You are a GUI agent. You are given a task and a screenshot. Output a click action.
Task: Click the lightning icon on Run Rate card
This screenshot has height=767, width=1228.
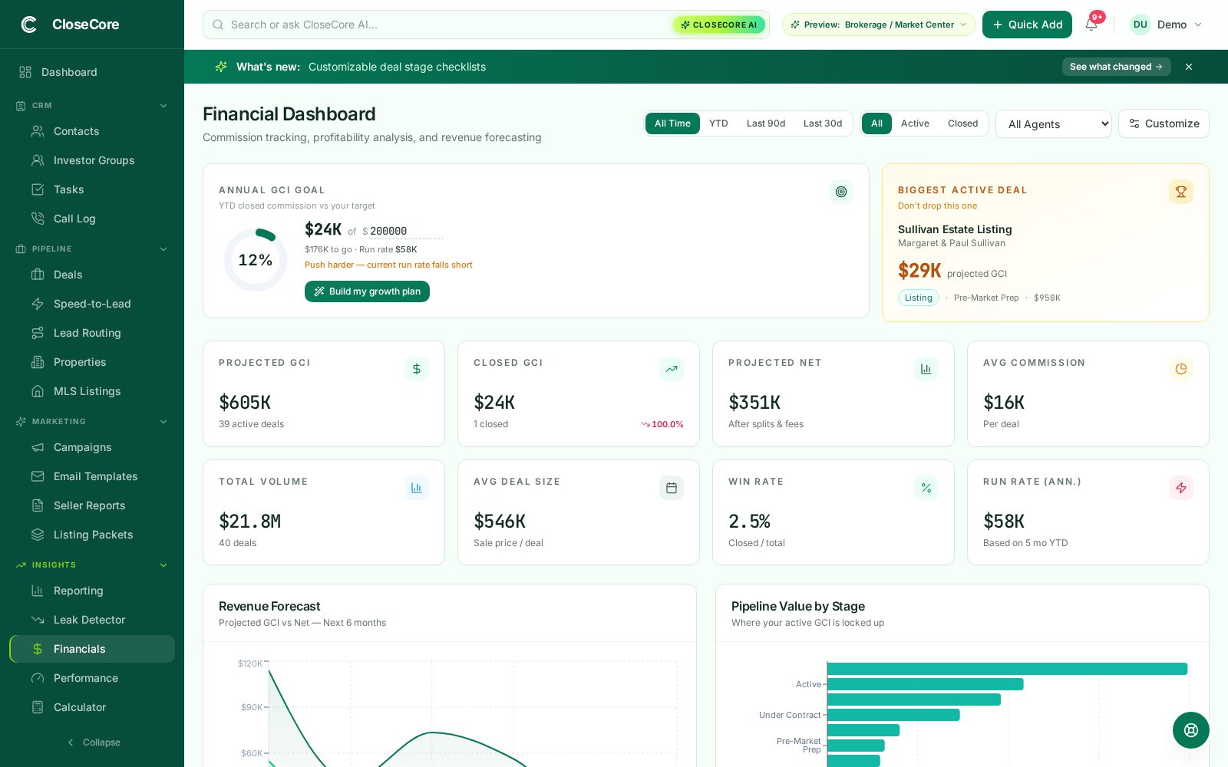(1181, 488)
